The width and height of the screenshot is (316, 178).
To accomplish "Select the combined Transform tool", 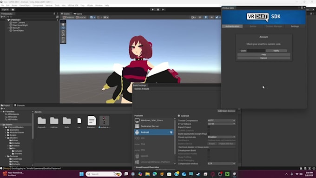I will click(63, 41).
